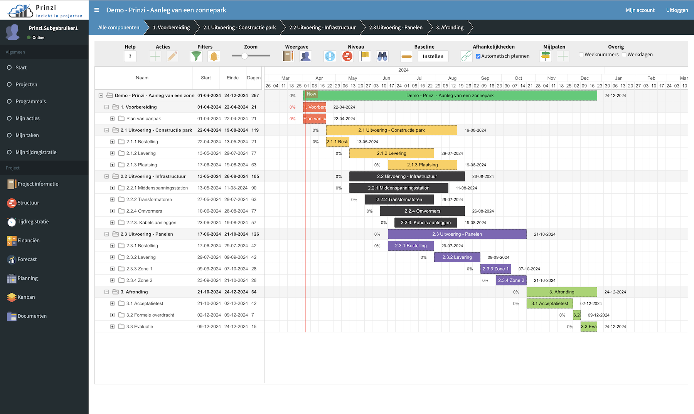Collapse the 2.3 Uitvoering - Panelen group
The height and width of the screenshot is (414, 694).
(x=106, y=234)
